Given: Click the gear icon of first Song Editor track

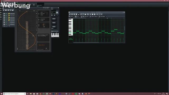Looking at the screenshot, I should point(4,14).
